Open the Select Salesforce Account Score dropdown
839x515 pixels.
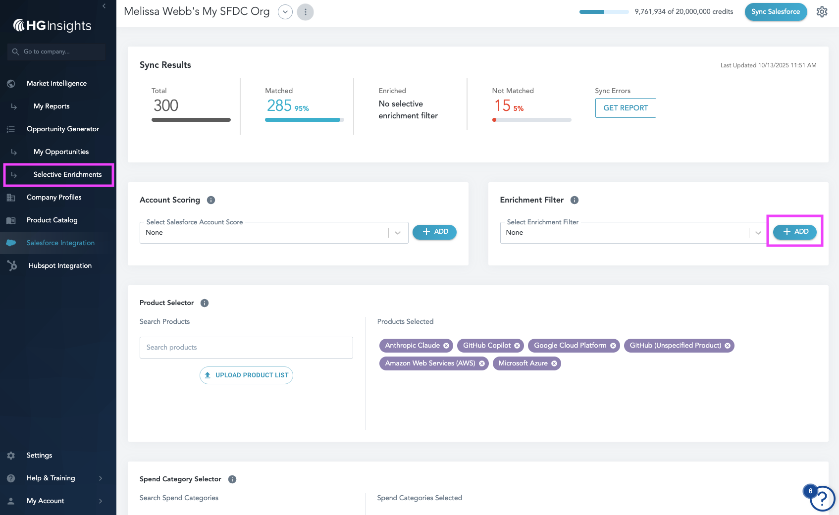click(274, 233)
